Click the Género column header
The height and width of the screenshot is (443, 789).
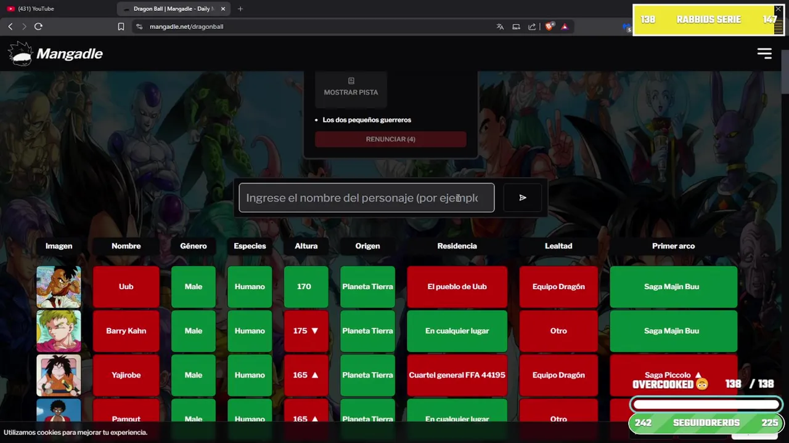coord(194,246)
